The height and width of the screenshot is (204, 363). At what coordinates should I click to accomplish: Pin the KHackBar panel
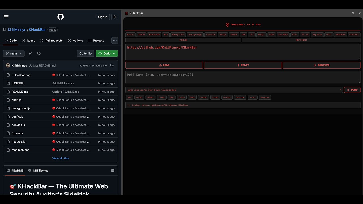pos(353,13)
